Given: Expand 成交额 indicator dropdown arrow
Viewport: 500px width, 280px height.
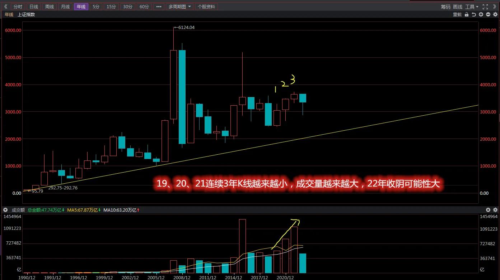Looking at the screenshot, I should [x=5, y=210].
